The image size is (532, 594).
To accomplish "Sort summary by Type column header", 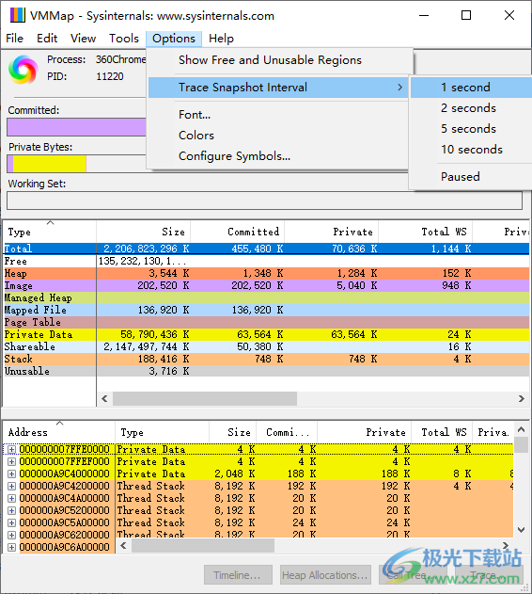I will click(x=50, y=232).
